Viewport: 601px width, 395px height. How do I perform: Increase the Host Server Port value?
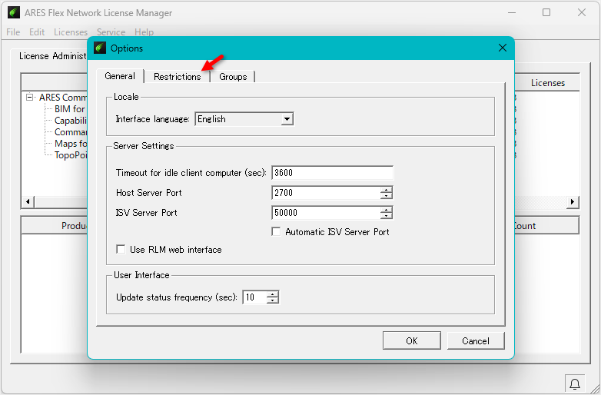387,190
